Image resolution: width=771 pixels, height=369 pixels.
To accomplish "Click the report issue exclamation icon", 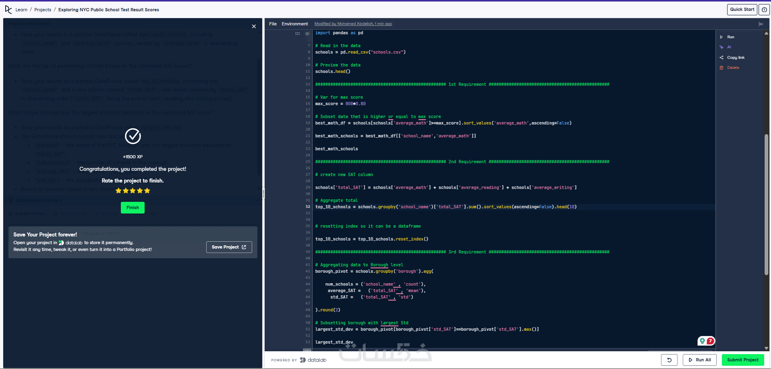I will click(764, 10).
